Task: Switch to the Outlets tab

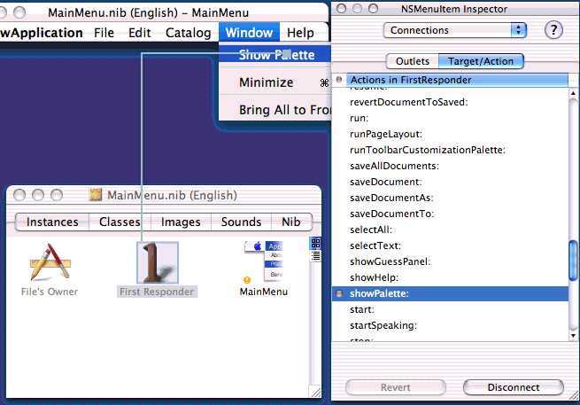Action: coord(412,61)
